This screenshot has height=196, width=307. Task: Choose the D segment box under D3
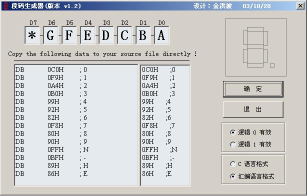click(x=106, y=35)
